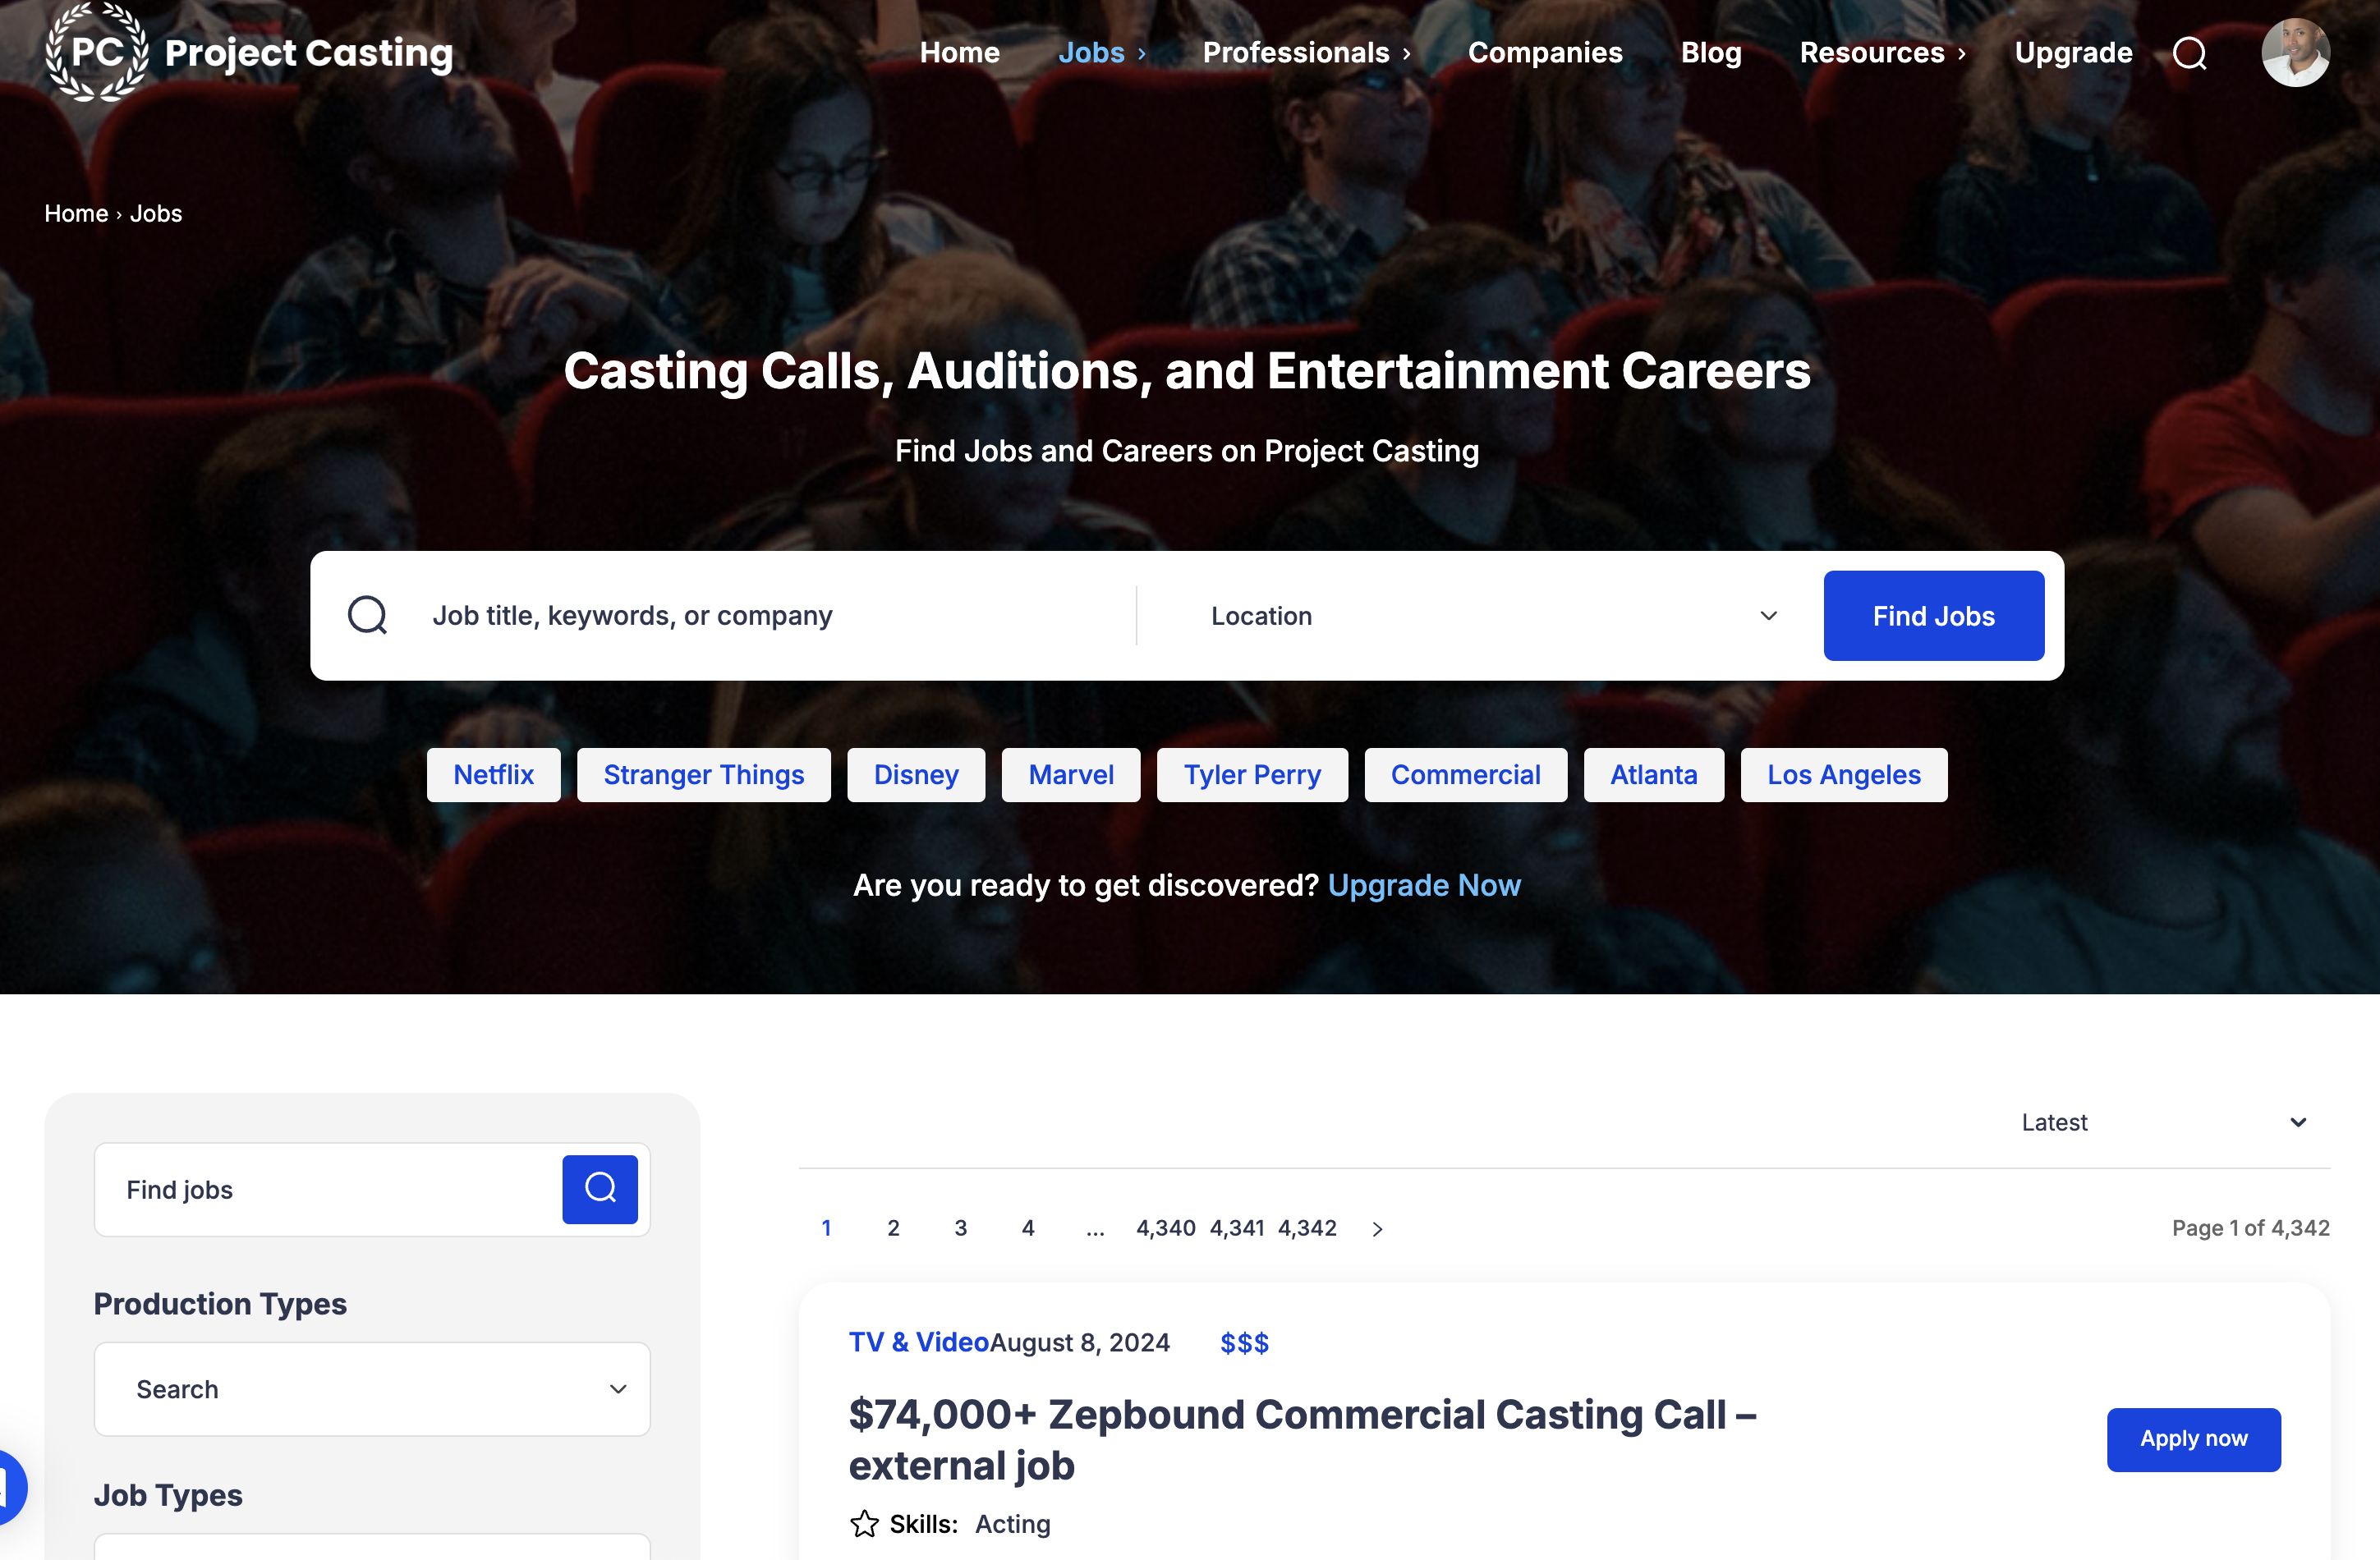Click the magnifier icon in main search bar

(x=367, y=615)
